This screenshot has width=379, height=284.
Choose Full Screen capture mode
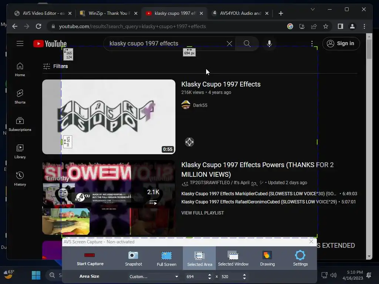[167, 258]
